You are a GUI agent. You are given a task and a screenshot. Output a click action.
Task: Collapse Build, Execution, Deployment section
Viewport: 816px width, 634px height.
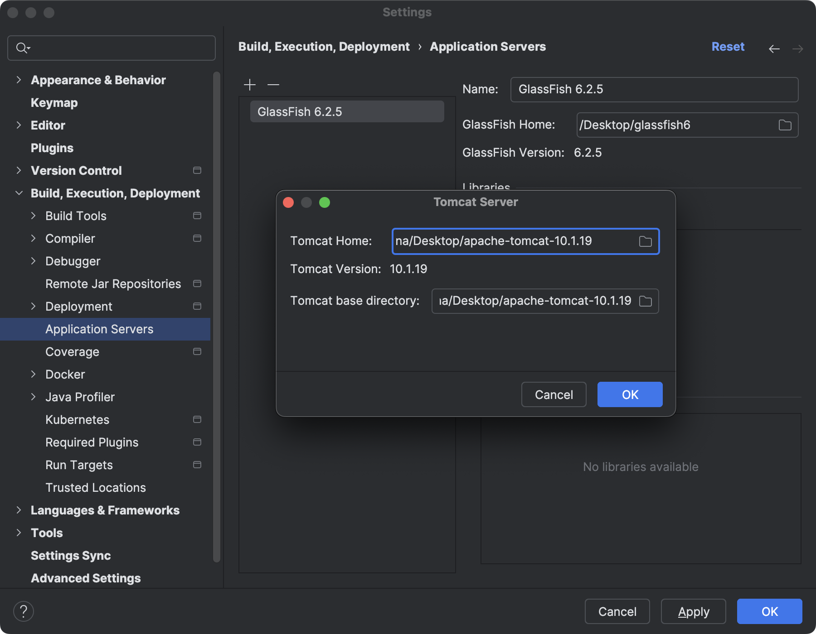[19, 193]
